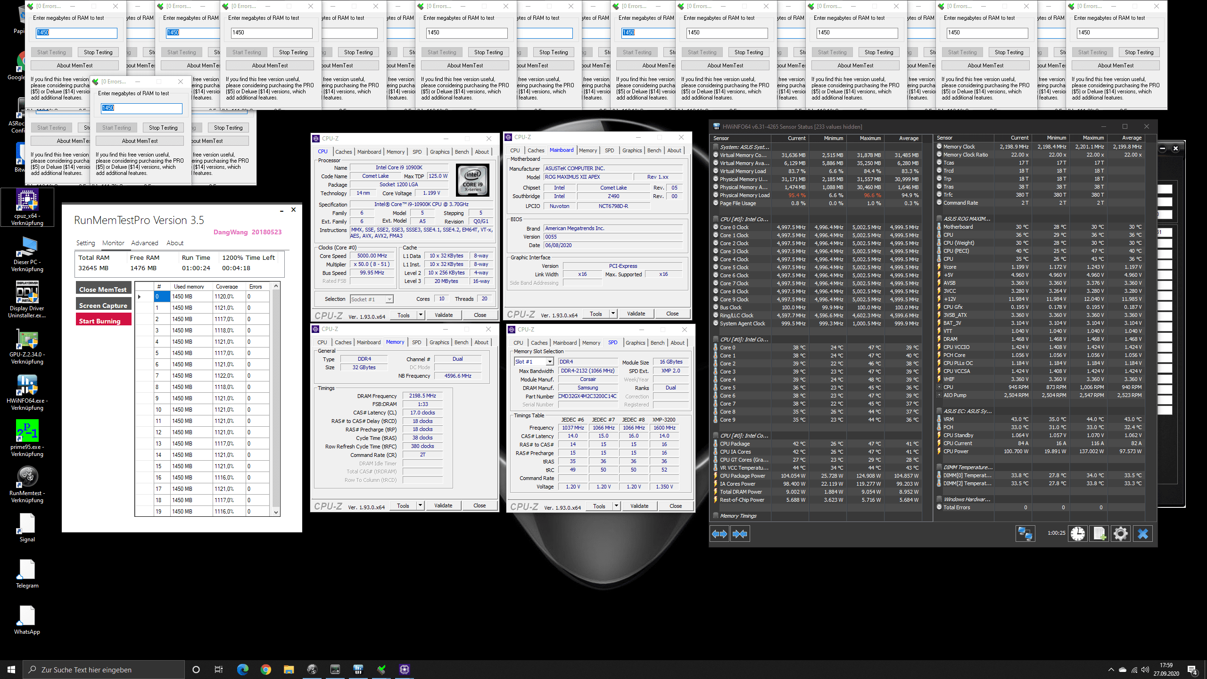The image size is (1207, 679).
Task: Click HWiNFO collapse columns arrows icon
Action: click(x=740, y=534)
